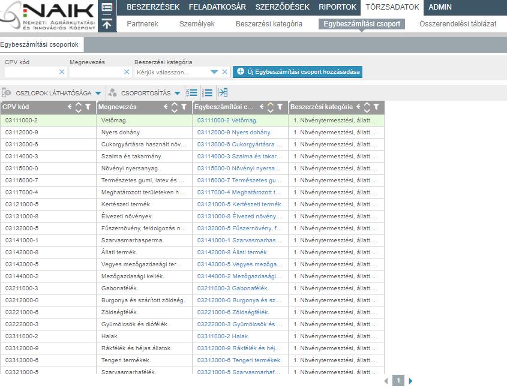Go to previous page arrow
The image size is (507, 388).
386,381
